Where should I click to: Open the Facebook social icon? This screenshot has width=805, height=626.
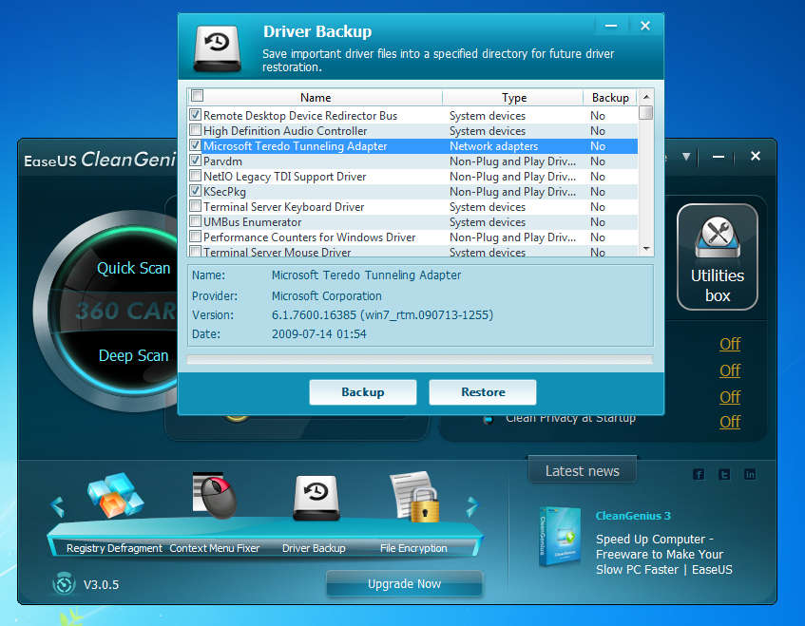699,474
